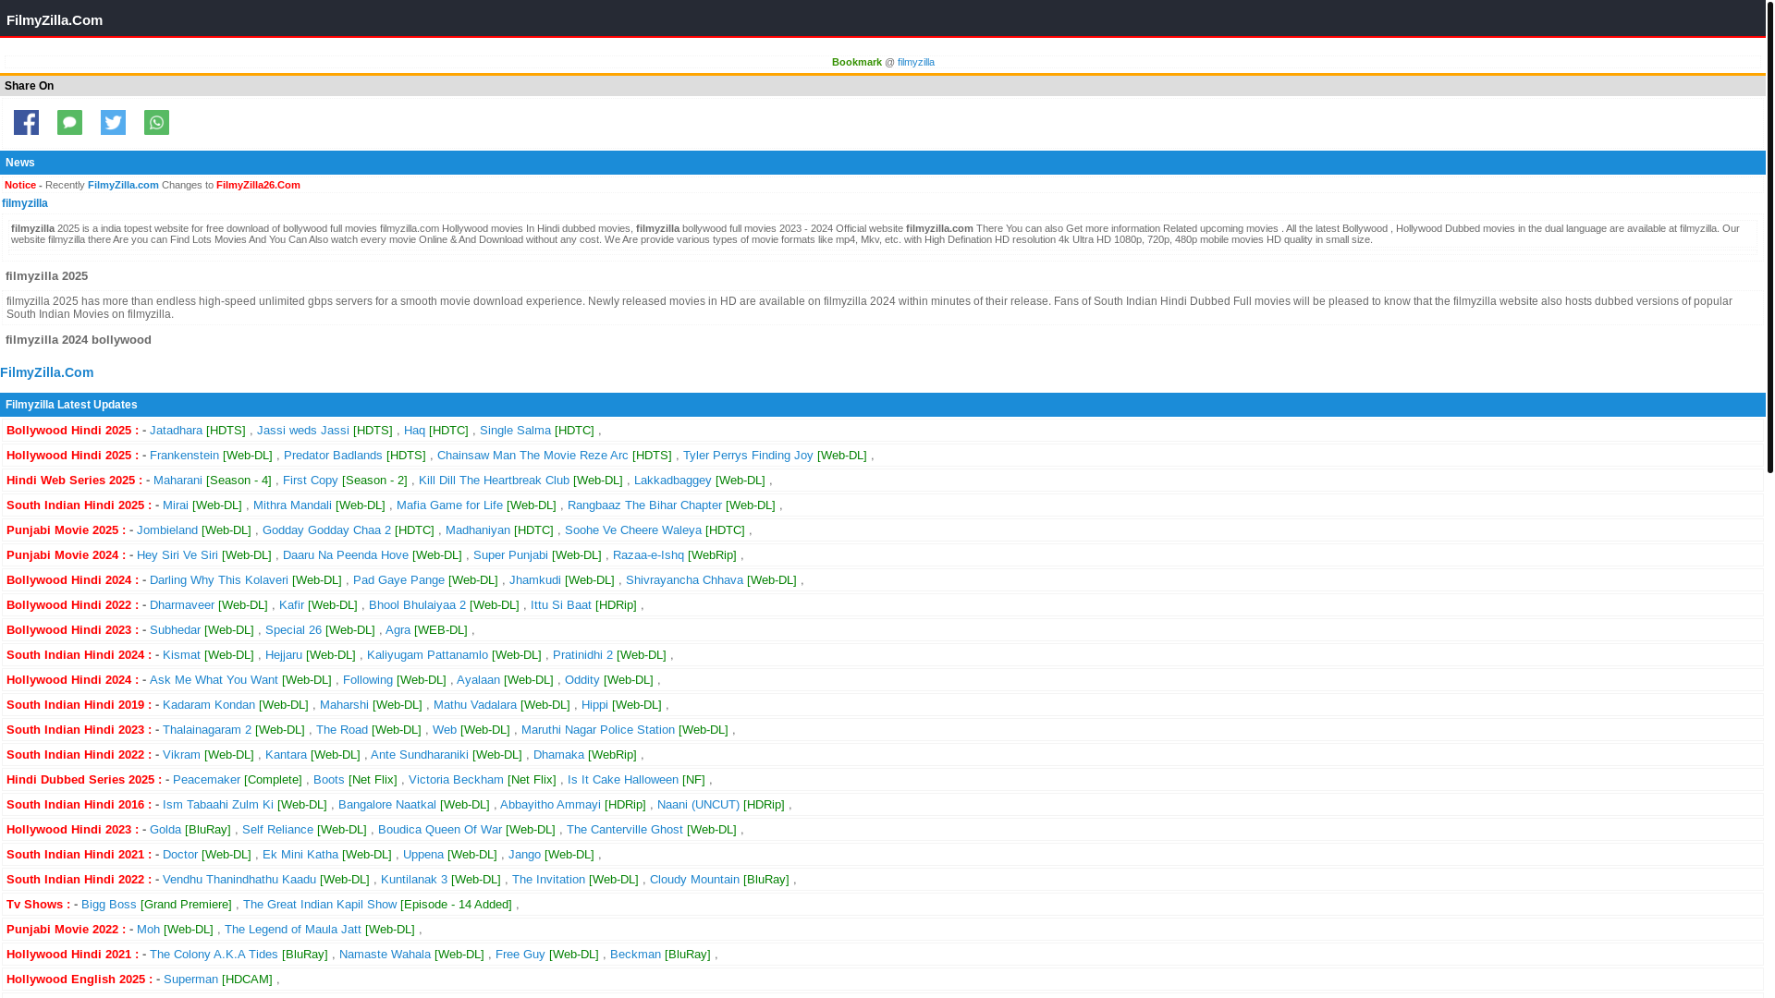
Task: Open The Canterville Ghost link
Action: [625, 830]
